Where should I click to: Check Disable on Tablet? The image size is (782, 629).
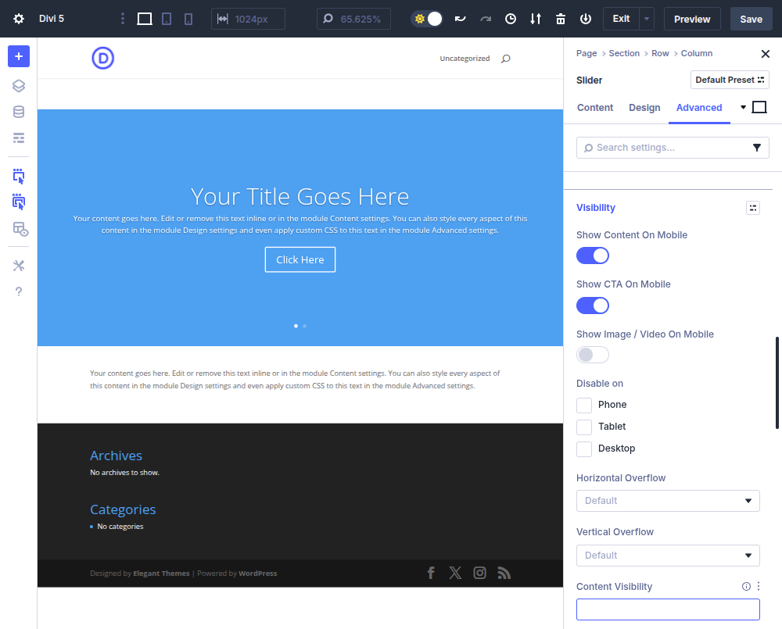tap(584, 427)
